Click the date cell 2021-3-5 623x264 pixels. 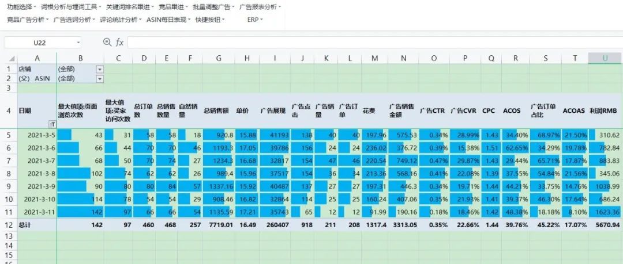point(37,135)
